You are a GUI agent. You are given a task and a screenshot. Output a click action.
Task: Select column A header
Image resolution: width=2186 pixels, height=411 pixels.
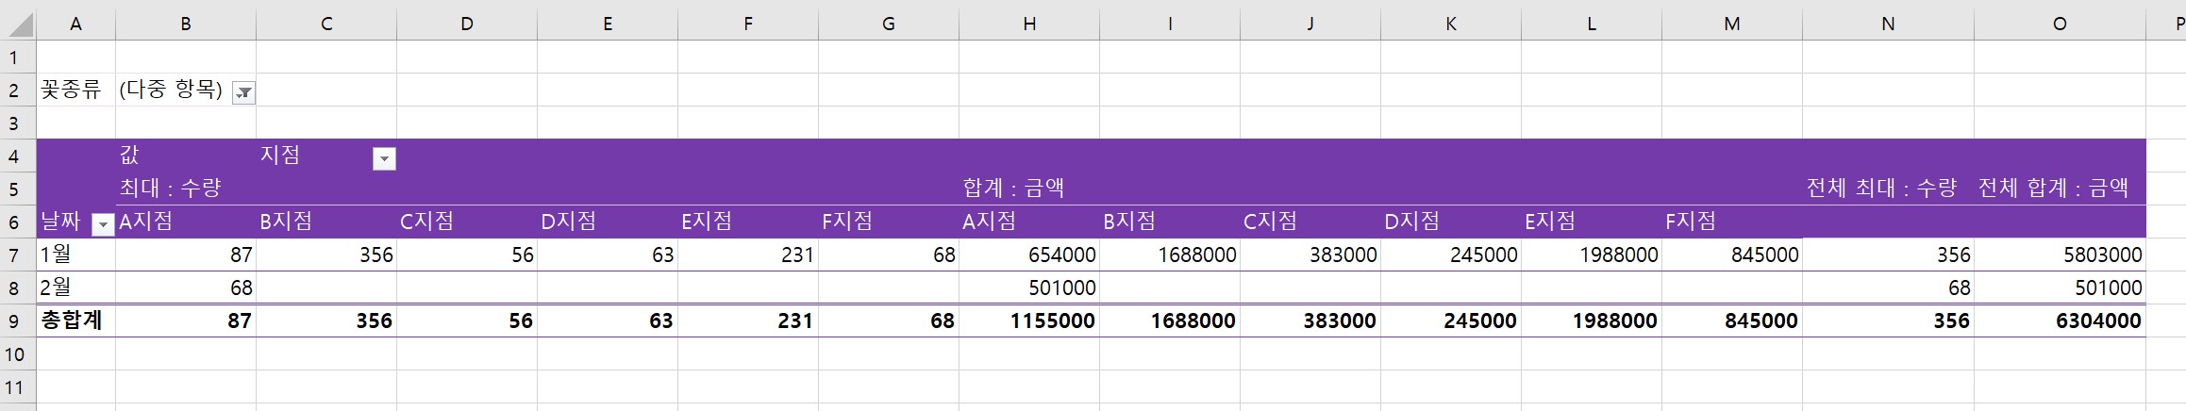[x=75, y=24]
